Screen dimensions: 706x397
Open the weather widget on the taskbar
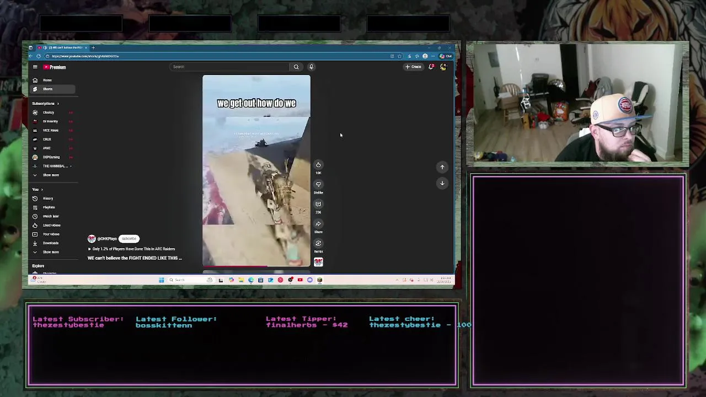(x=39, y=280)
